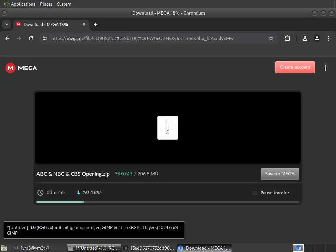Switch to 5ad96270752dd90 window in taskbar

149,248
